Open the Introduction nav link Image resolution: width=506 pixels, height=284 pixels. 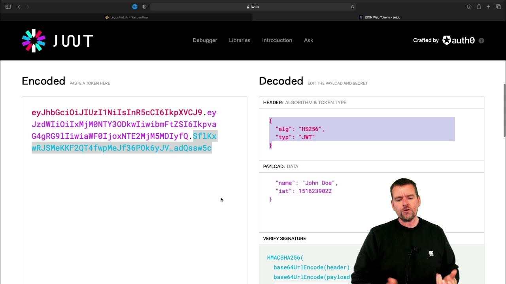point(277,40)
